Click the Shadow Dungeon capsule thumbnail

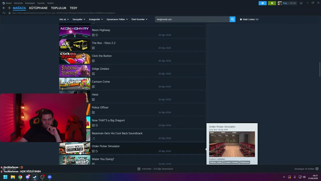pyautogui.click(x=75, y=71)
